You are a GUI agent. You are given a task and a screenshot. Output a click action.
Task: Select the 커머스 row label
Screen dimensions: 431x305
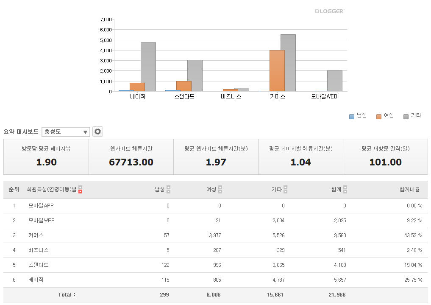tap(36, 235)
